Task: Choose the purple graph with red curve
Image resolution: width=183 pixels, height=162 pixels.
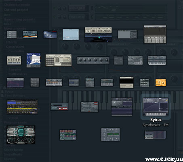Action: 15,83
